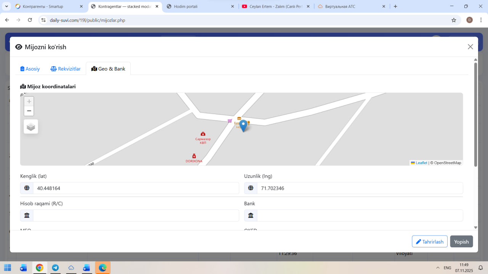This screenshot has height=274, width=488.
Task: Bookmark this page with star icon
Action: click(454, 20)
